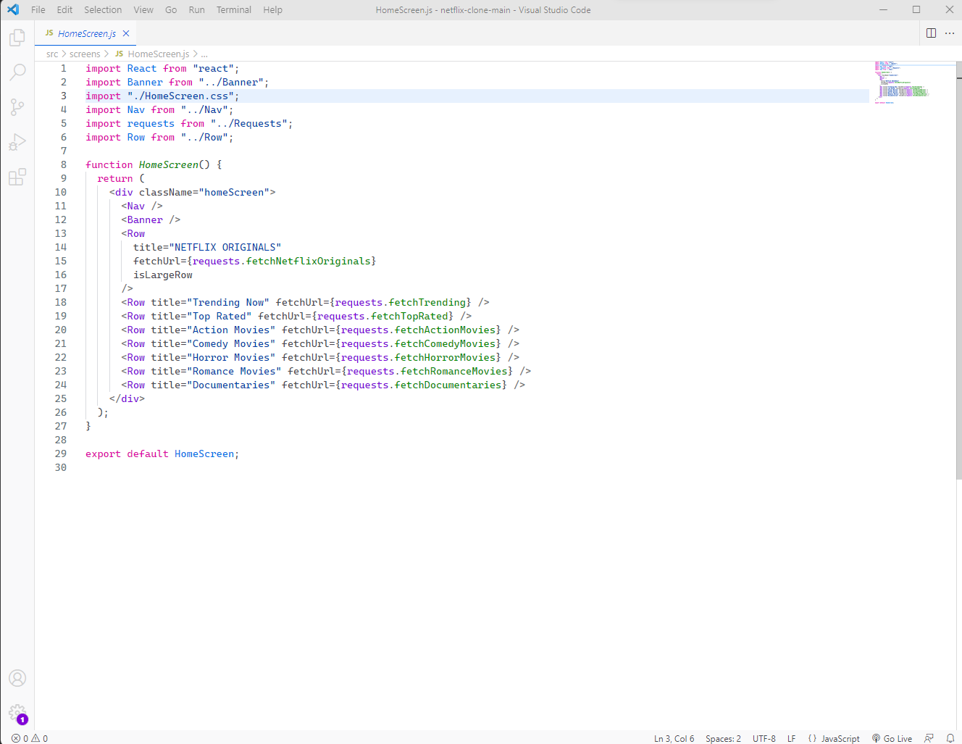
Task: Click "Horror Movies" title string
Action: click(231, 357)
